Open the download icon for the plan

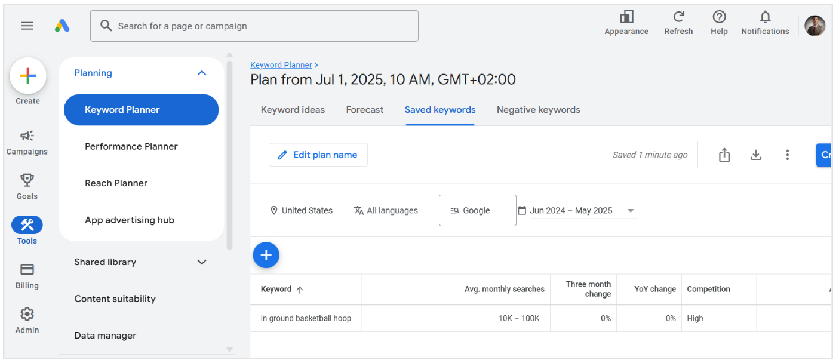pyautogui.click(x=756, y=155)
